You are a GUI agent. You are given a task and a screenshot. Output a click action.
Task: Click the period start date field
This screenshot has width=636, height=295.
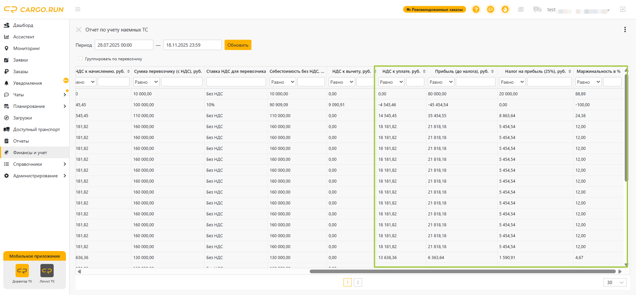point(124,45)
